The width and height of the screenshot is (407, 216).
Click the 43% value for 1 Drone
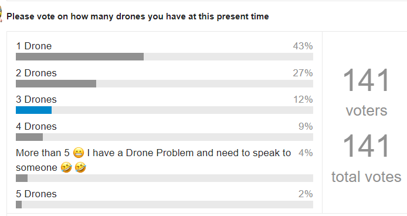[x=303, y=46]
